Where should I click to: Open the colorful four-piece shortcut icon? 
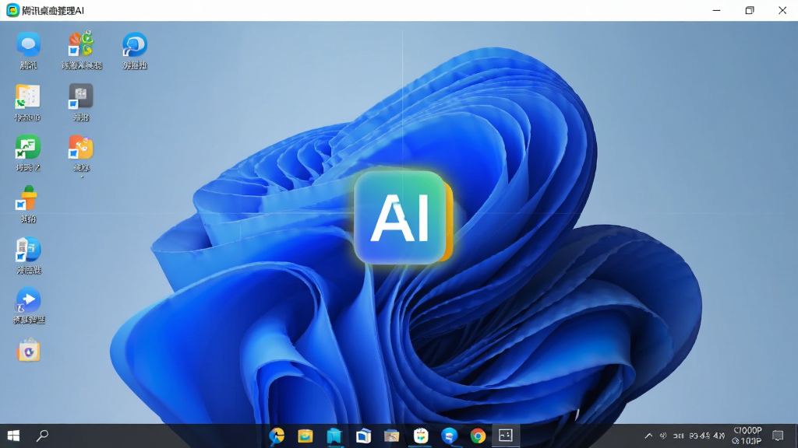81,44
